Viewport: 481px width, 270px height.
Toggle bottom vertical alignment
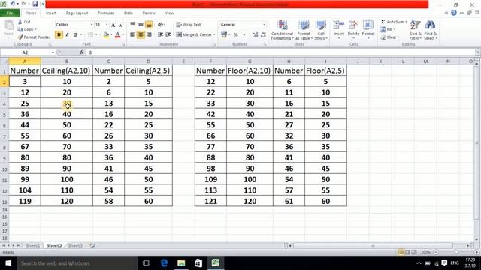tap(149, 25)
